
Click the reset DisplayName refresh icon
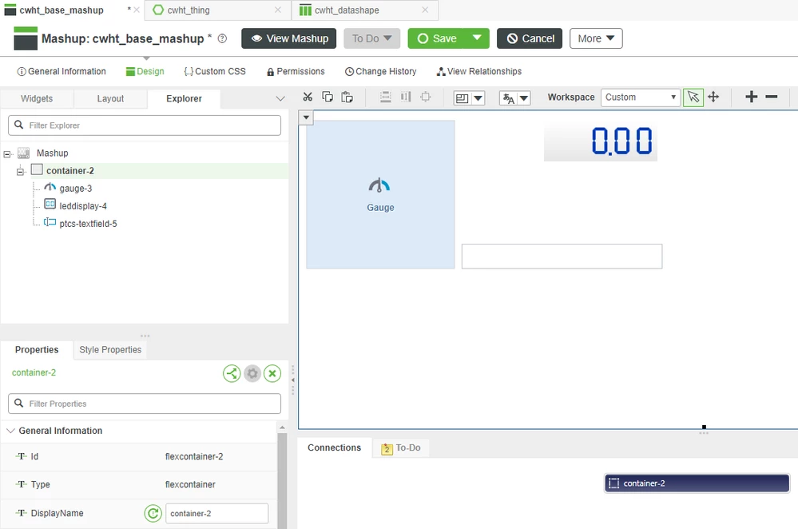pyautogui.click(x=153, y=513)
